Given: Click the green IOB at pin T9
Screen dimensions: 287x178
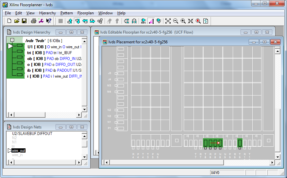Looking at the screenshot, I should coord(240,143).
